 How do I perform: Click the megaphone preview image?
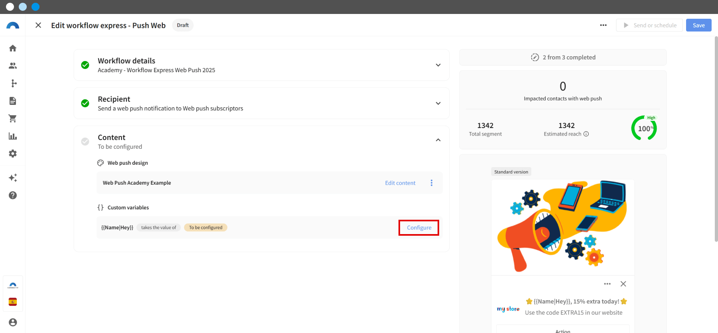(562, 227)
